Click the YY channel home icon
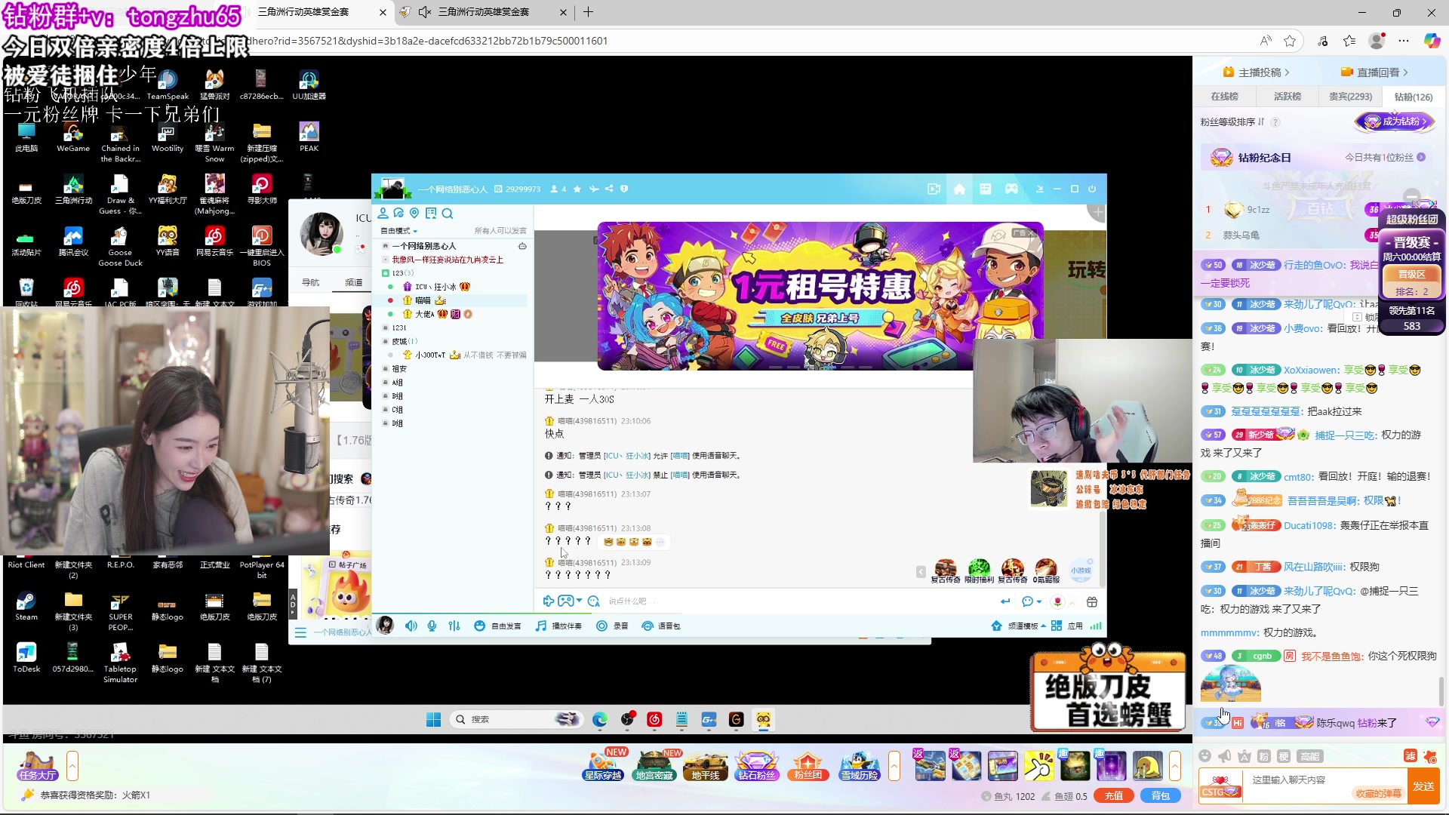1449x815 pixels. pos(959,189)
